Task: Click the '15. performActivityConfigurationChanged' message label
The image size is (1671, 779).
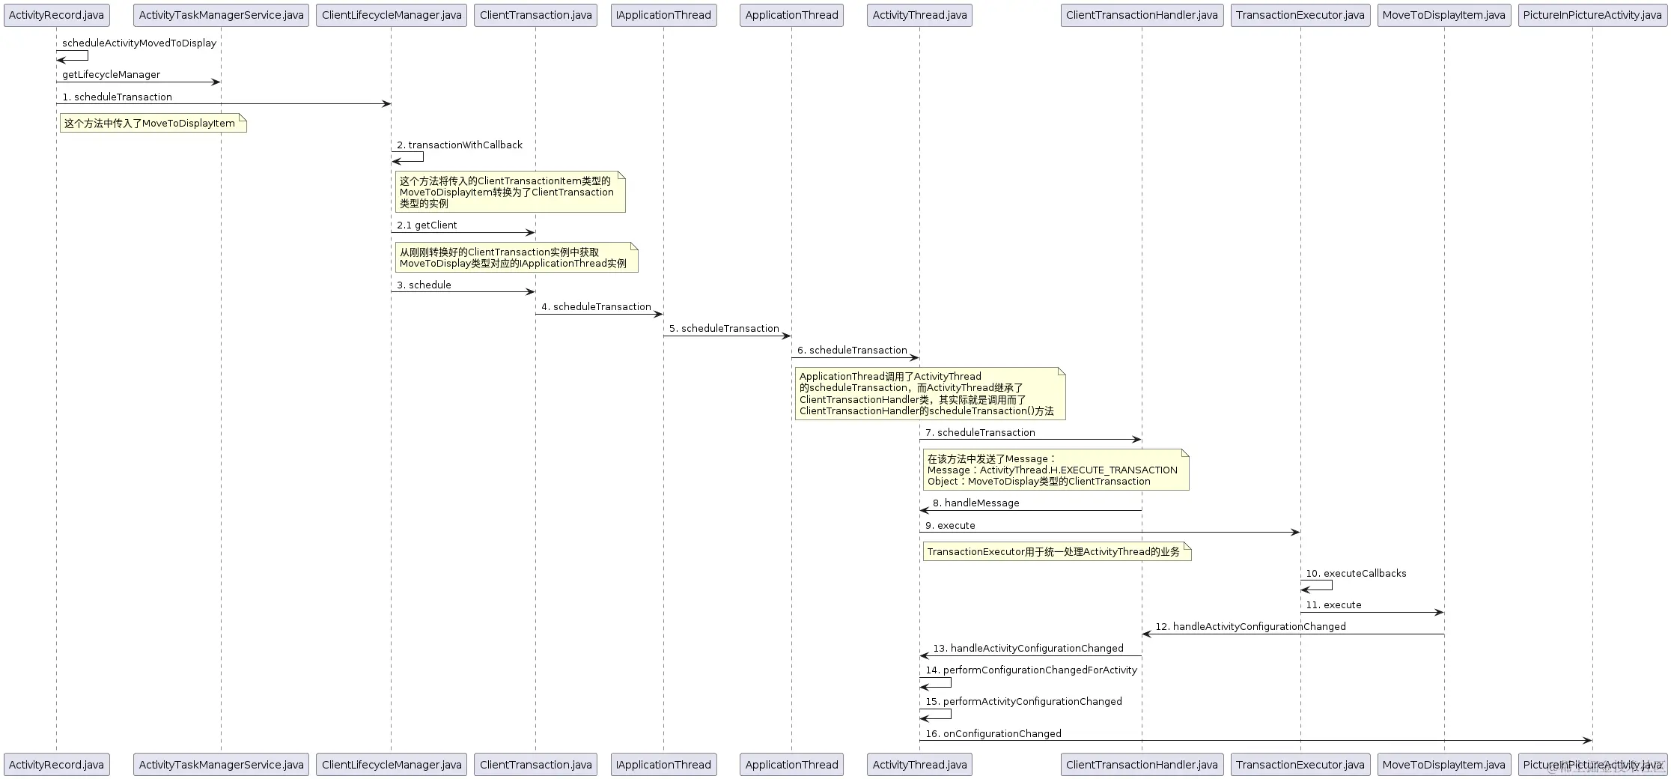Action: 1023,702
